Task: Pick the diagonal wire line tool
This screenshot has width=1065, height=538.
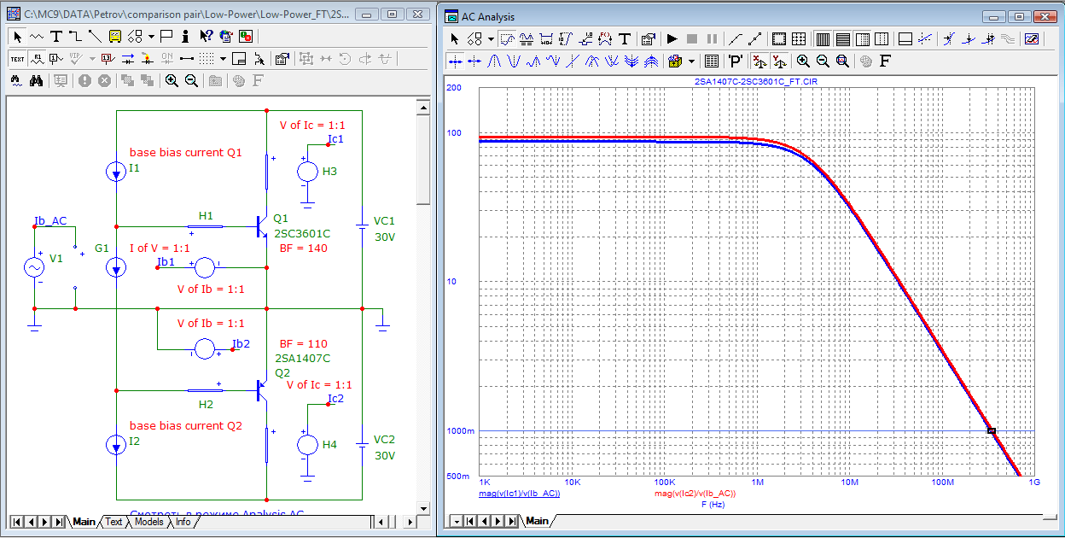Action: [x=95, y=37]
